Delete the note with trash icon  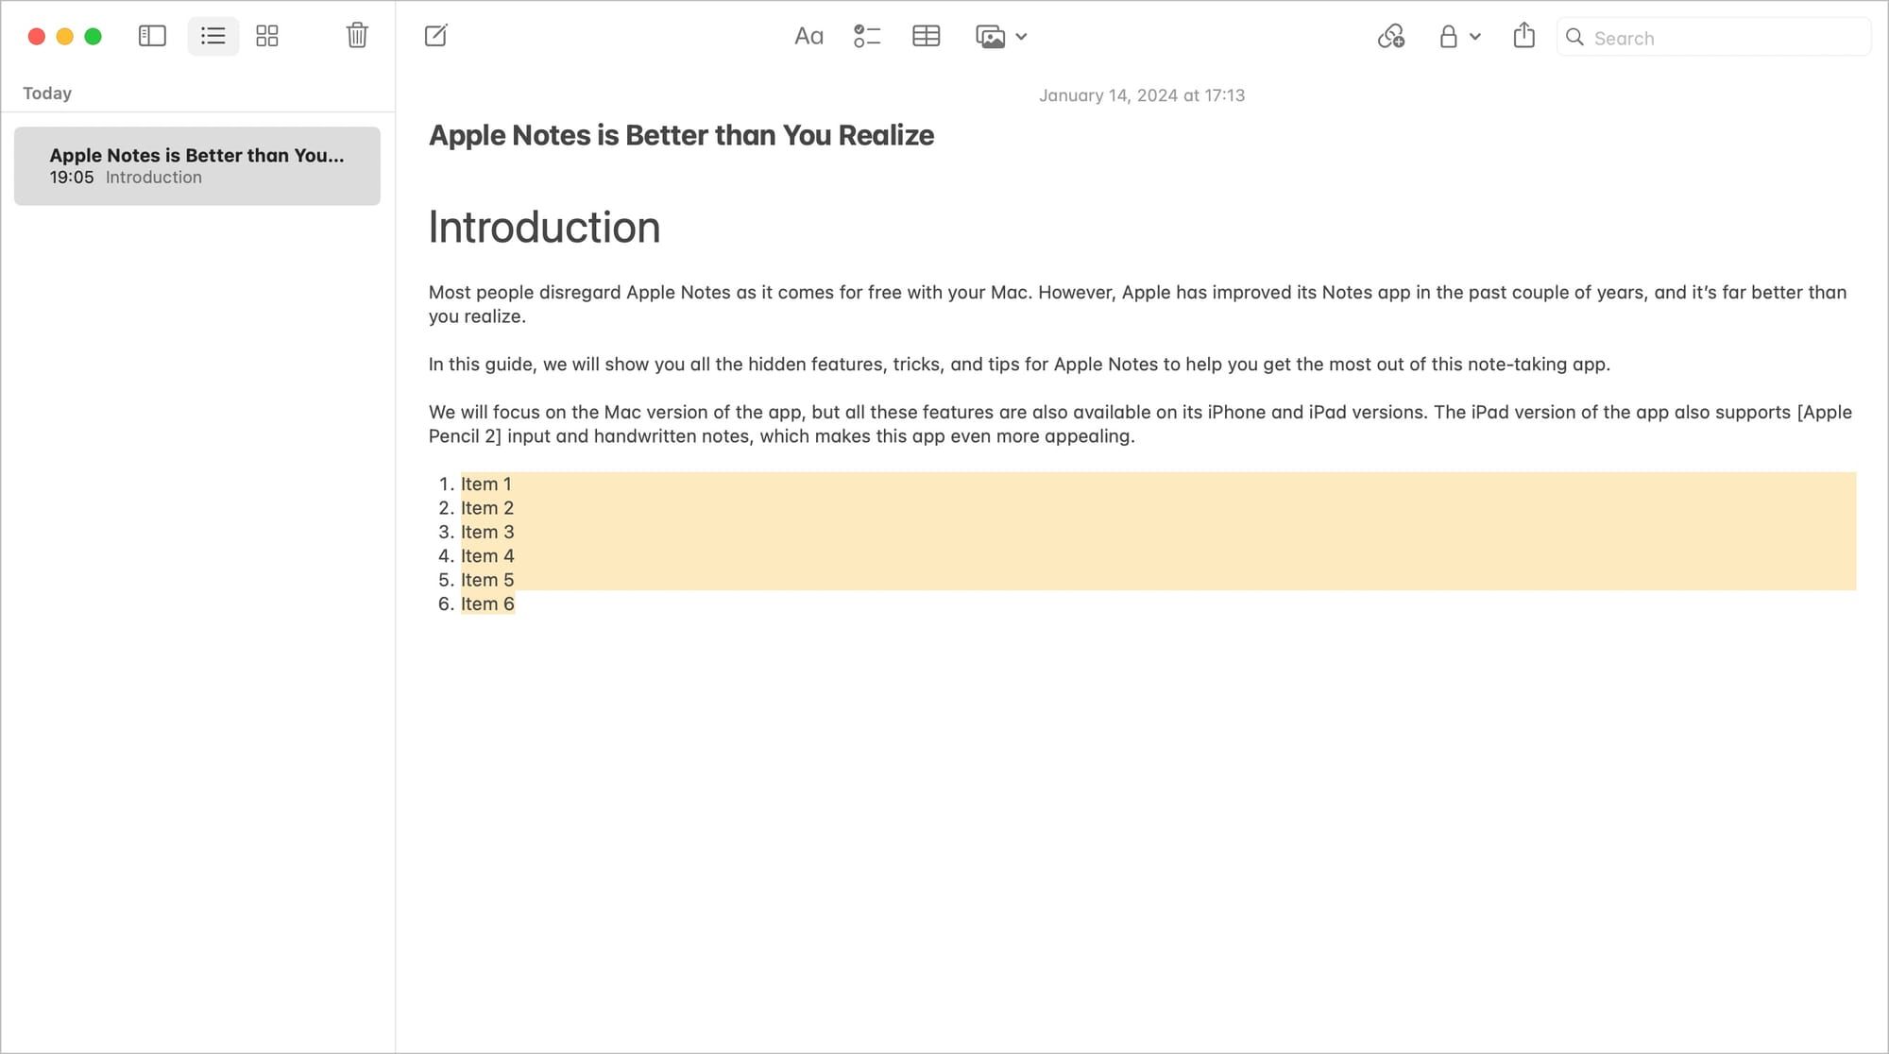(357, 36)
